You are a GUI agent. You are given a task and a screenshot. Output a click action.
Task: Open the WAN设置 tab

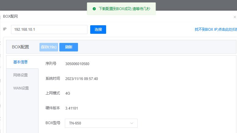point(21,88)
